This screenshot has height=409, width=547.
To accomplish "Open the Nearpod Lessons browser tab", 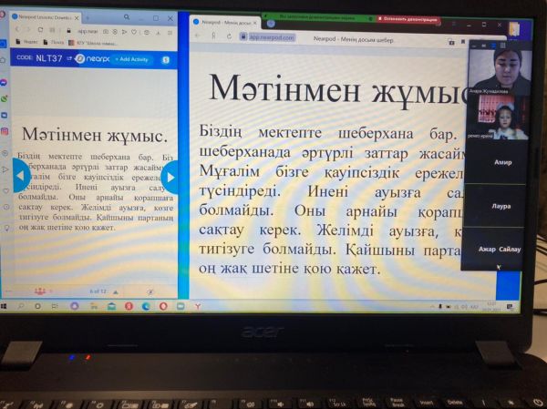I will (x=47, y=15).
